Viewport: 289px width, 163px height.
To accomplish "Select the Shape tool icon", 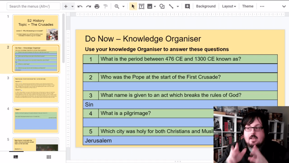I will (x=162, y=6).
